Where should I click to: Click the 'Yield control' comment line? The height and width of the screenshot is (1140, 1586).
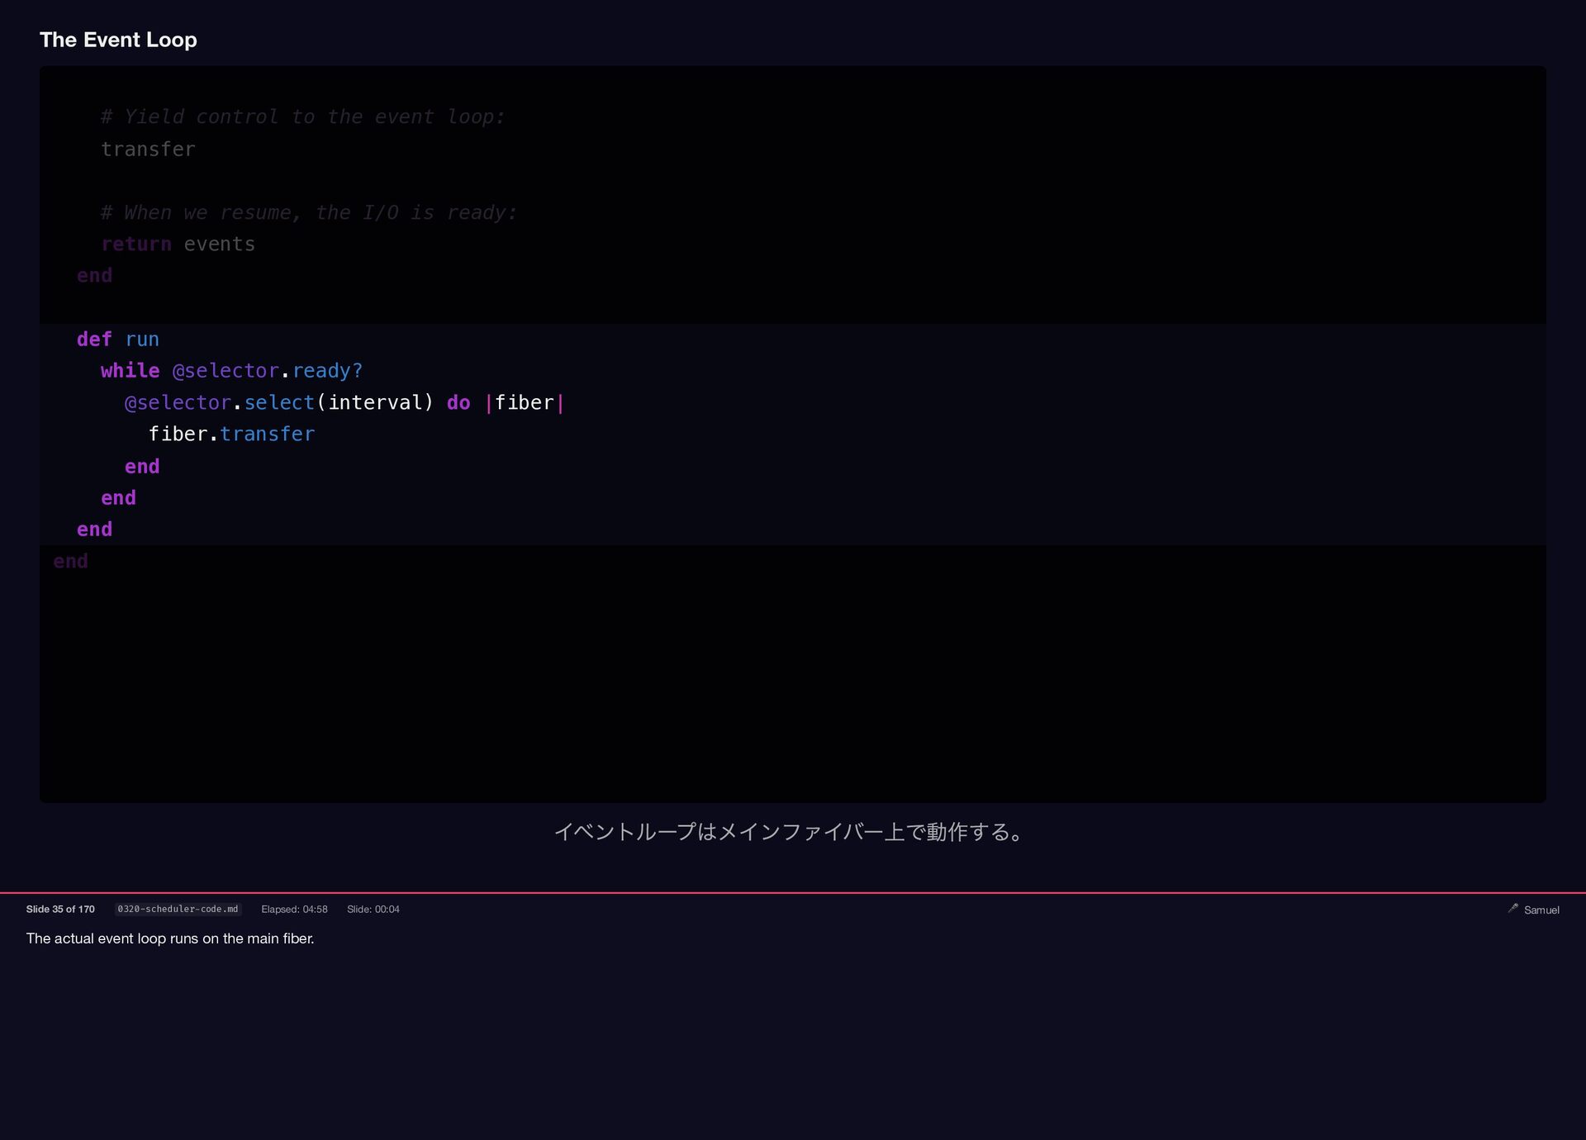point(302,117)
